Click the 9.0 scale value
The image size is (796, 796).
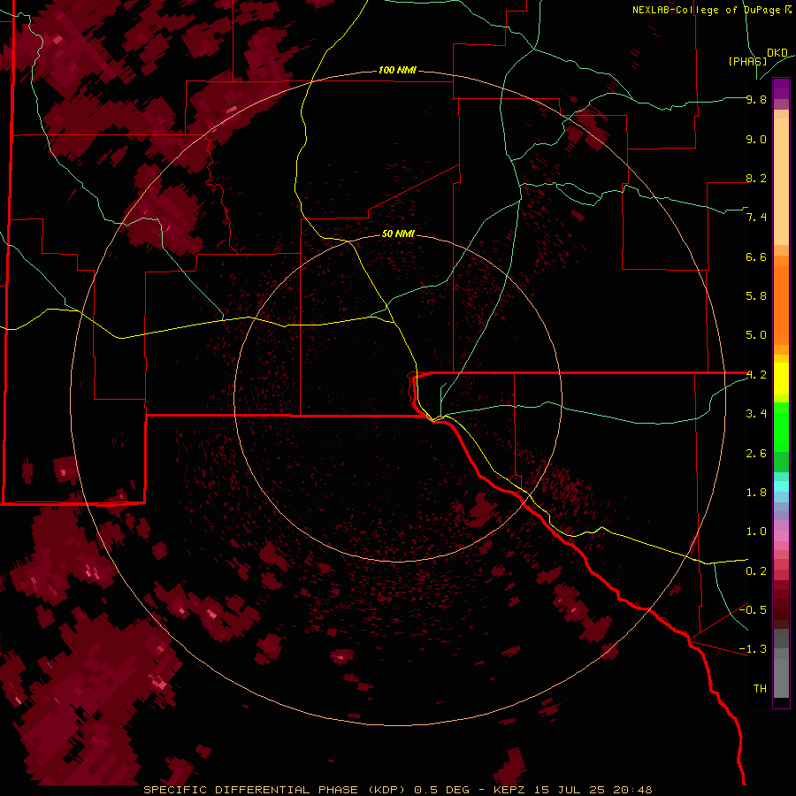756,139
